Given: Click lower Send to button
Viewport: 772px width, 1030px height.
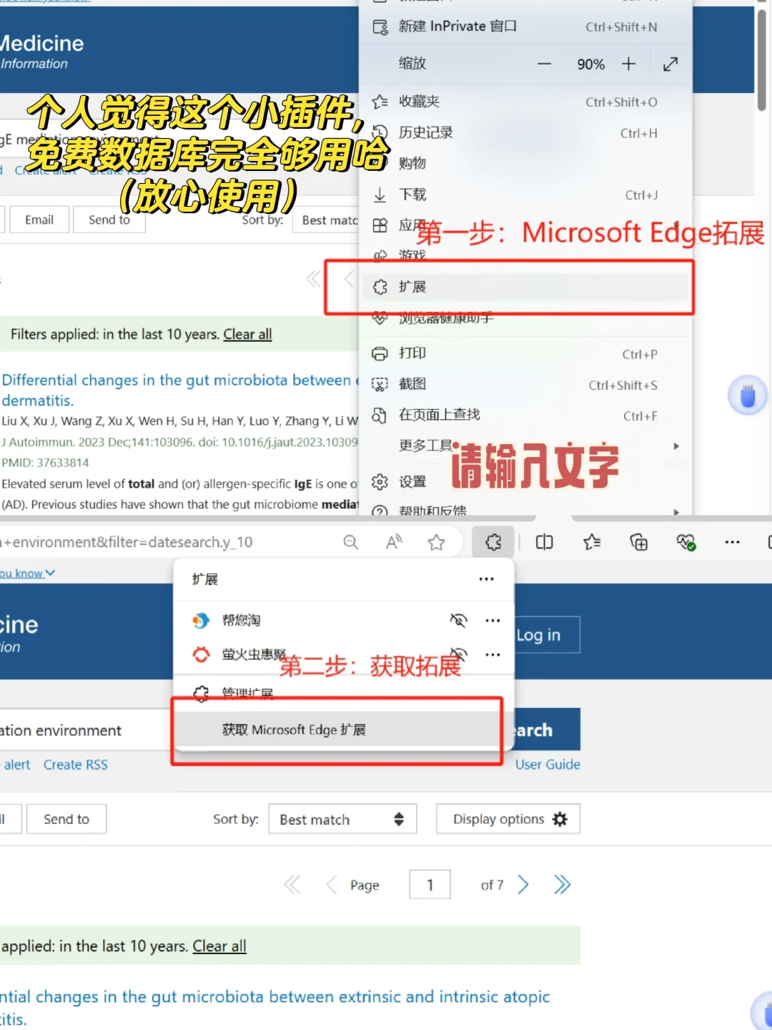Looking at the screenshot, I should point(66,819).
